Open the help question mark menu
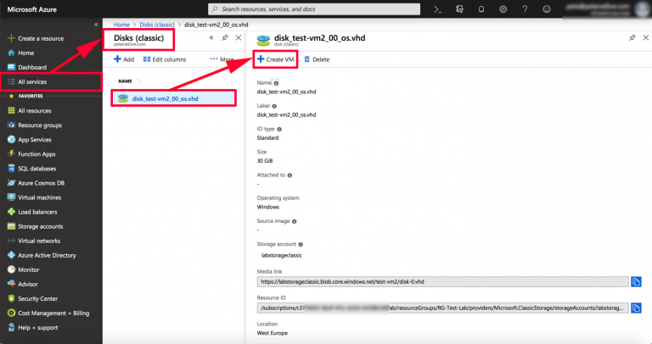Image resolution: width=652 pixels, height=344 pixels. (x=525, y=9)
